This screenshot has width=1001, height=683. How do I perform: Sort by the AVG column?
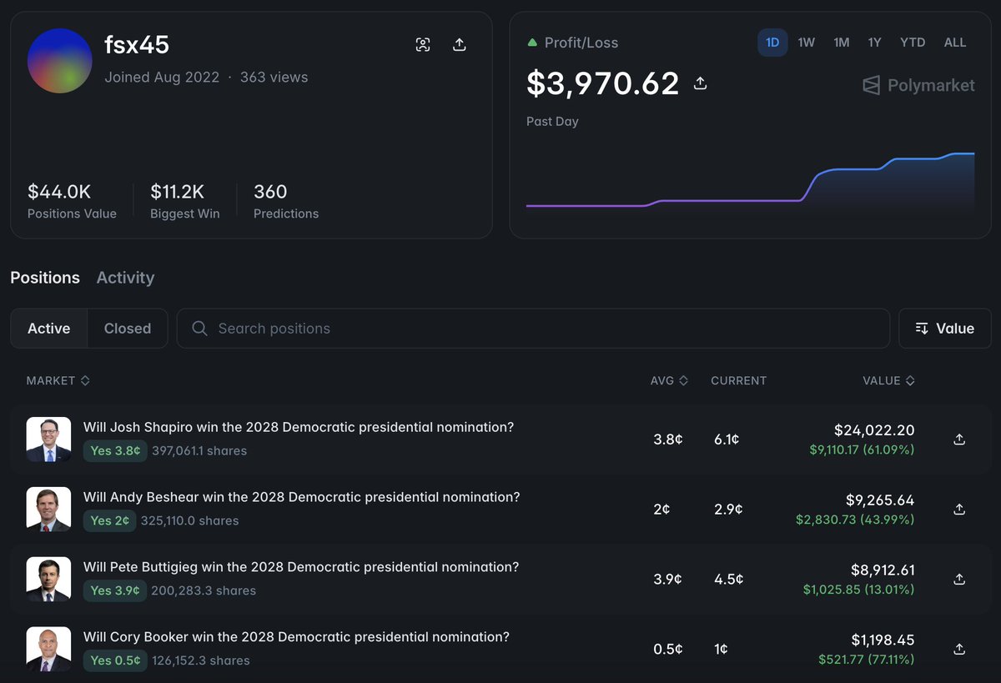click(669, 380)
